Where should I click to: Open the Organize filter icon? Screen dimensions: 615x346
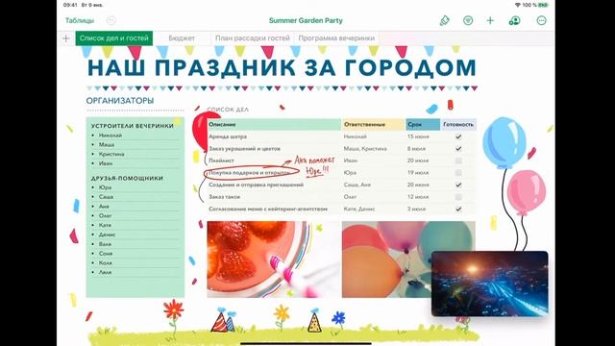pos(468,20)
